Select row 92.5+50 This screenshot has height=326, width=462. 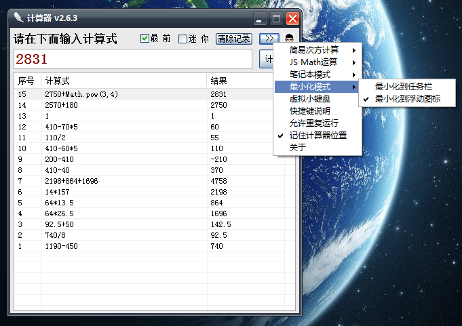click(155, 224)
